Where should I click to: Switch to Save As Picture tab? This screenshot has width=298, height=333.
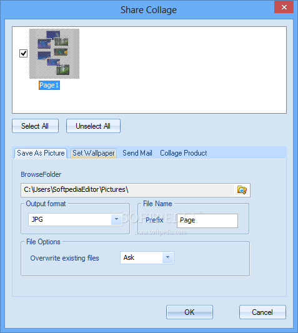click(x=41, y=153)
